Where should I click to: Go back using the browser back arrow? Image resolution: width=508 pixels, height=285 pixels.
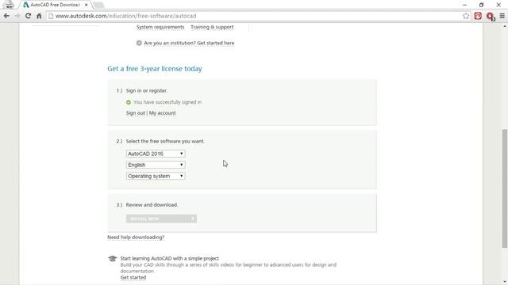tap(6, 16)
